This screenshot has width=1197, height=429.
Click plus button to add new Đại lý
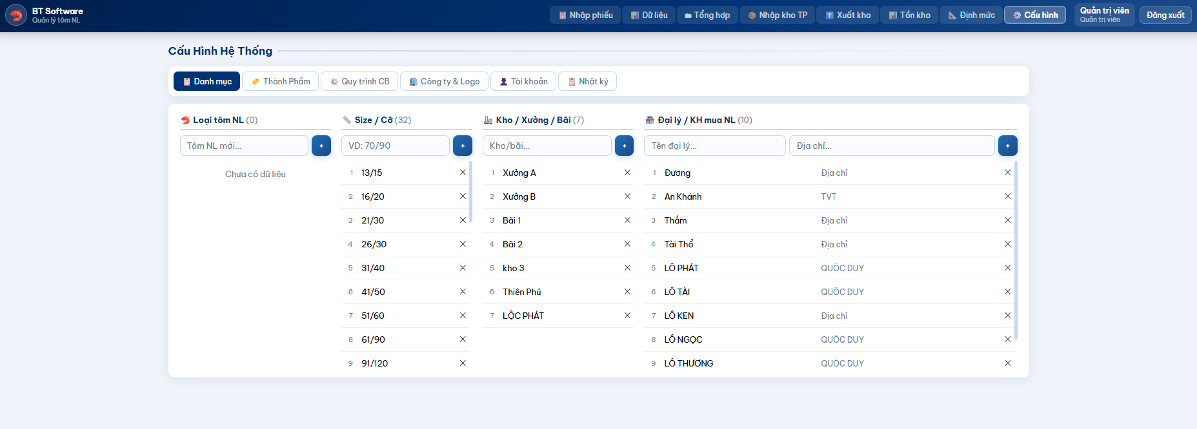(x=1007, y=146)
